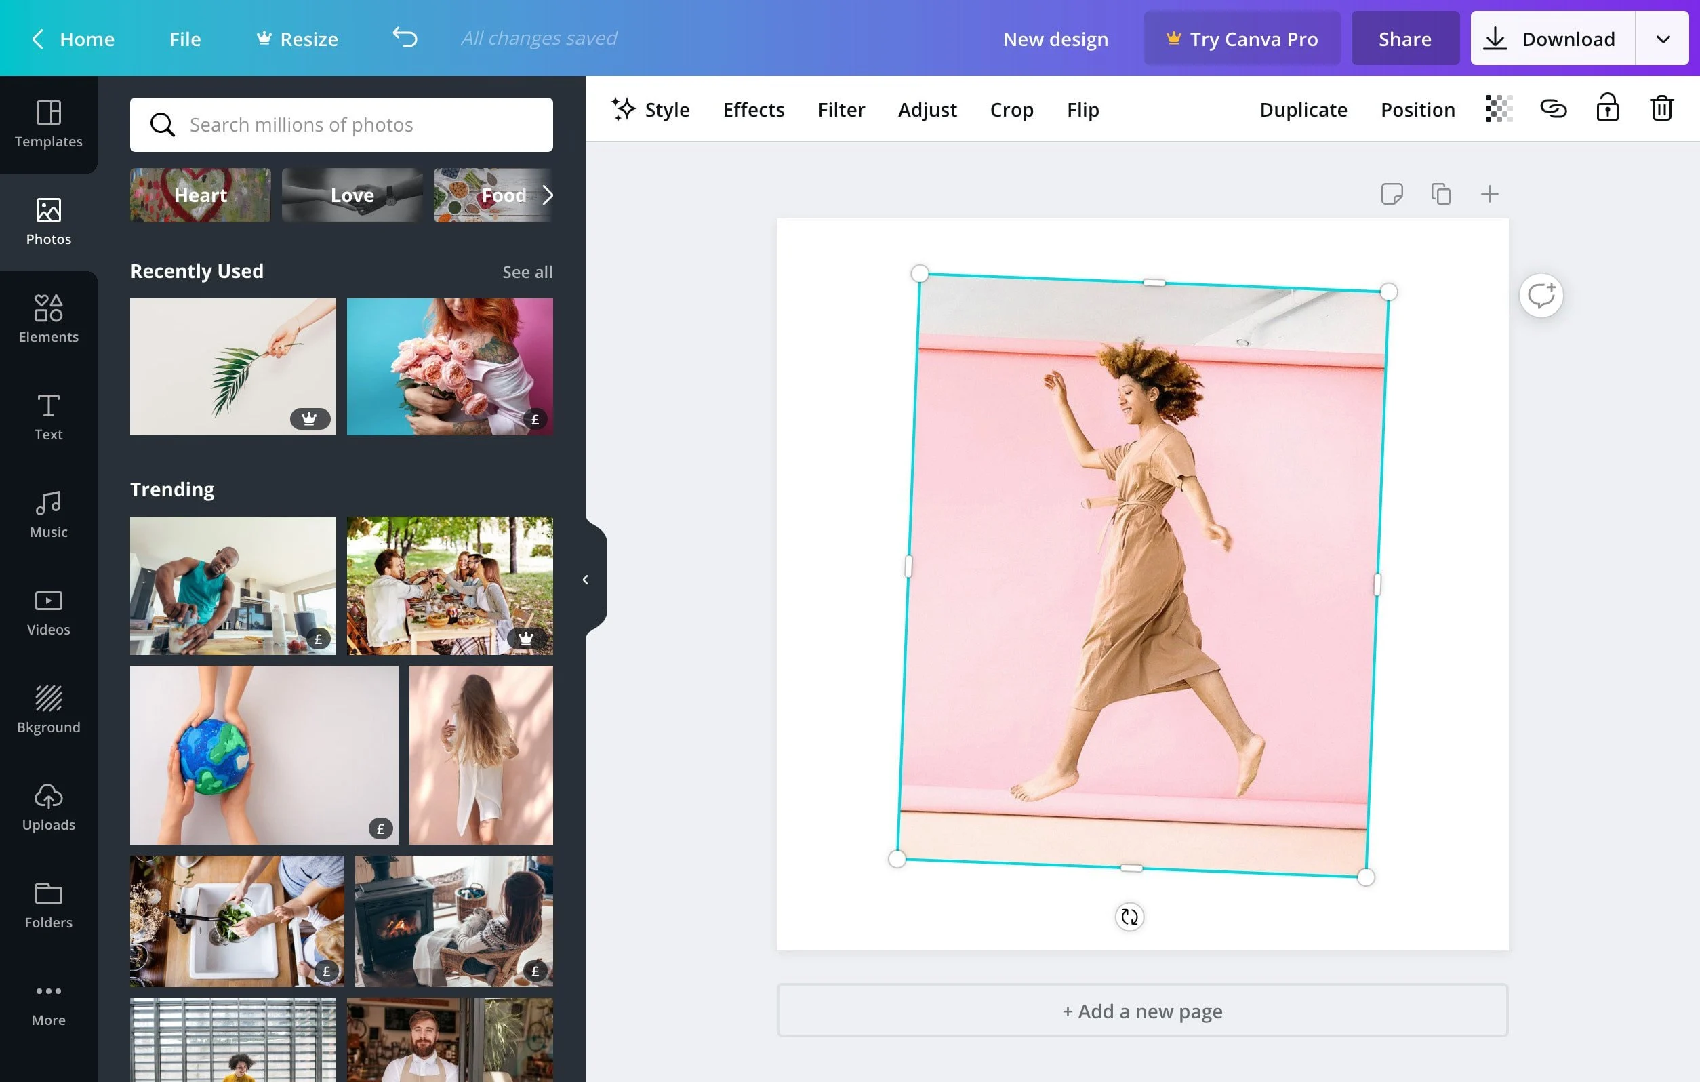
Task: Click the Position tool
Action: [x=1417, y=109]
